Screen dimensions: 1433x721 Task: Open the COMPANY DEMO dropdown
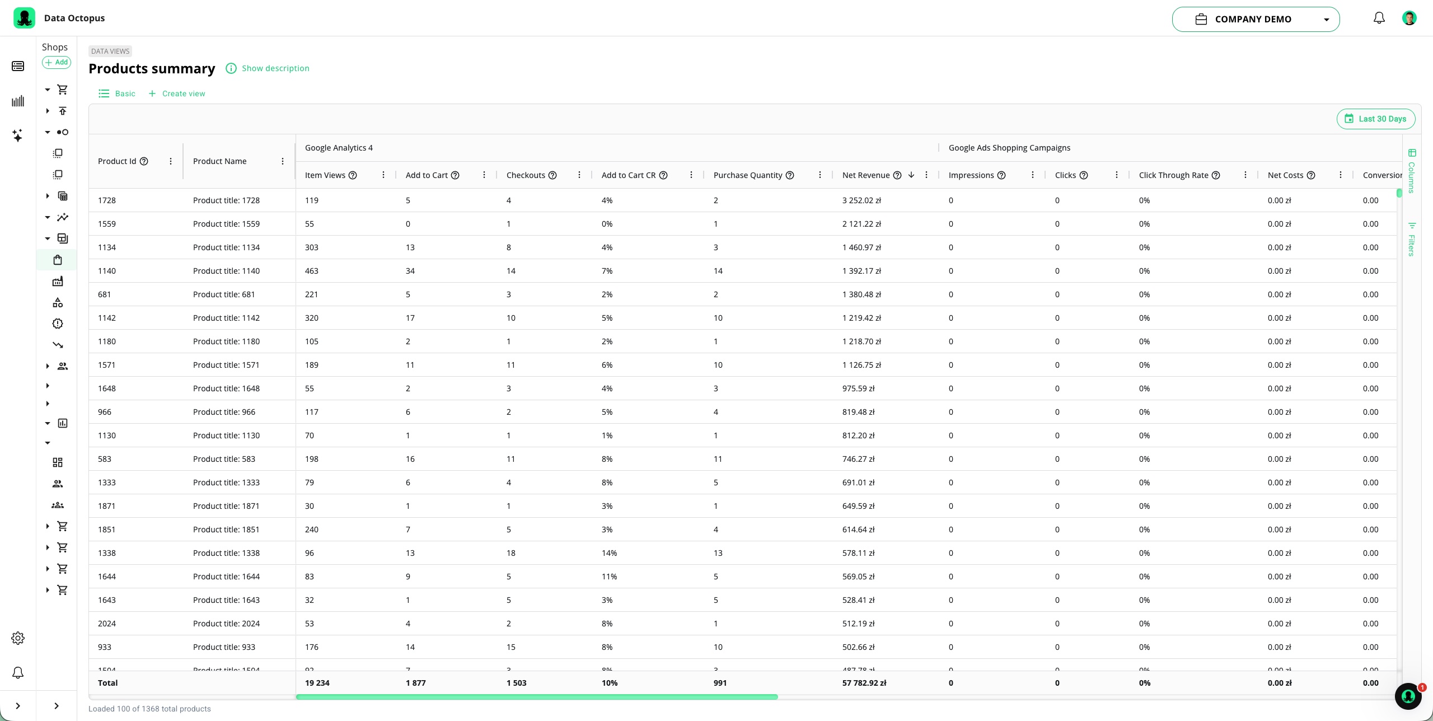point(1256,19)
